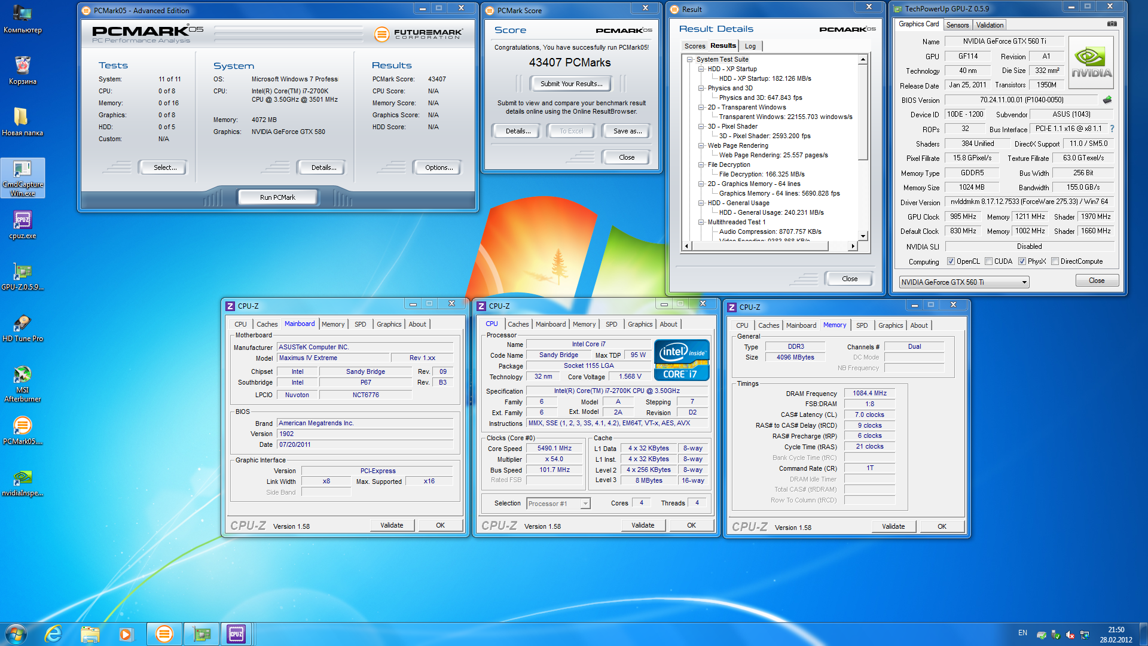The width and height of the screenshot is (1148, 646).
Task: Open the SPD tab in Memory CPU-Z window
Action: [862, 325]
